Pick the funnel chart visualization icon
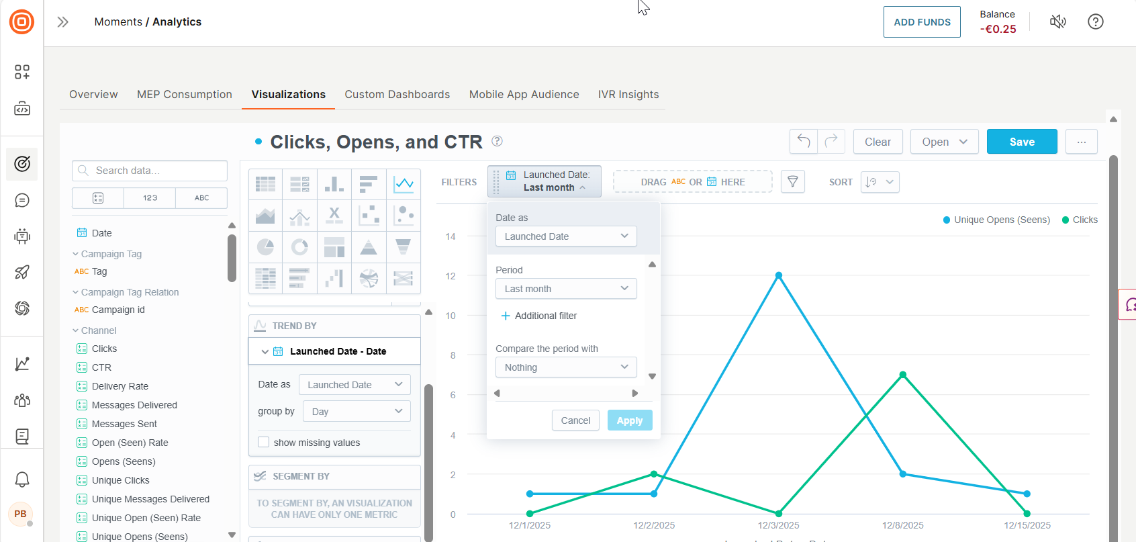This screenshot has width=1136, height=542. coord(403,247)
